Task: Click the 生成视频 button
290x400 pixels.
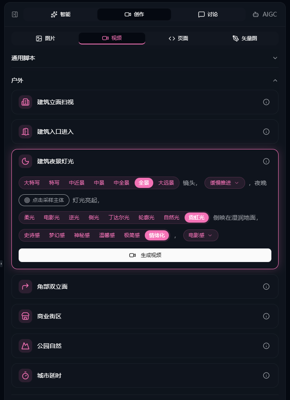Action: click(x=145, y=255)
